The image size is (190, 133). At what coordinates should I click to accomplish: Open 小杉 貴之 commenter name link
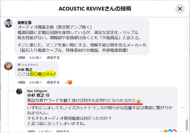point(25,69)
